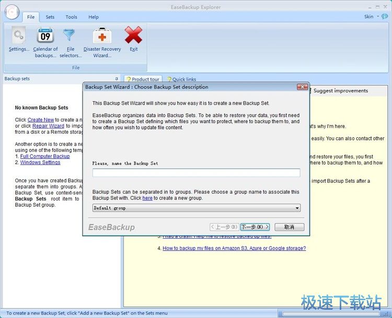The image size is (392, 318).
Task: Open the round application menu orb
Action: coord(11,11)
